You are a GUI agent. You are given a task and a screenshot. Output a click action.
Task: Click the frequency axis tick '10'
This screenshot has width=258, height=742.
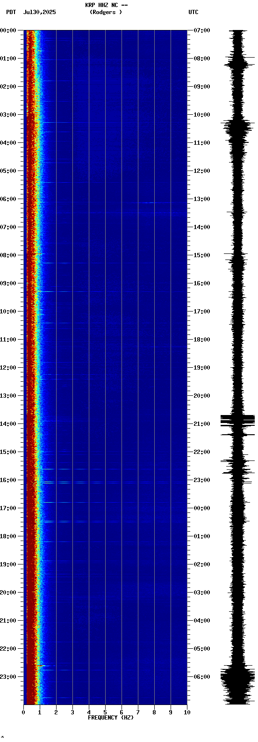pos(187,712)
